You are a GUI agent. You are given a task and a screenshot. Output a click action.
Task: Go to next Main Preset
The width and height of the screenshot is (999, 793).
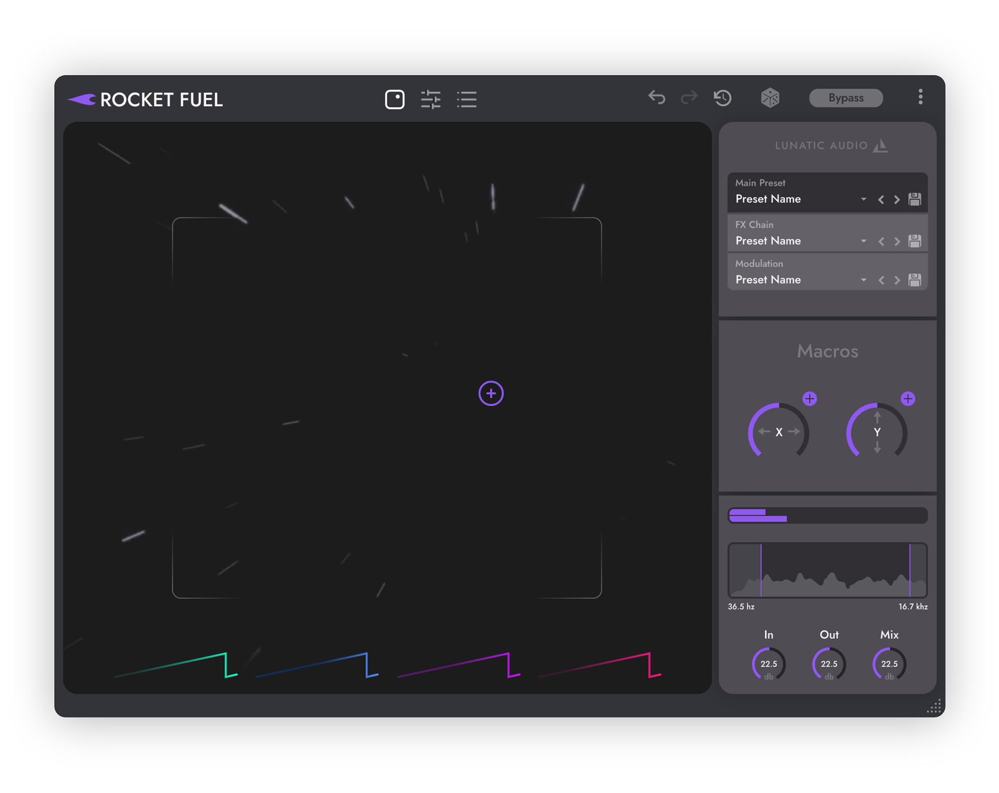[x=897, y=199]
